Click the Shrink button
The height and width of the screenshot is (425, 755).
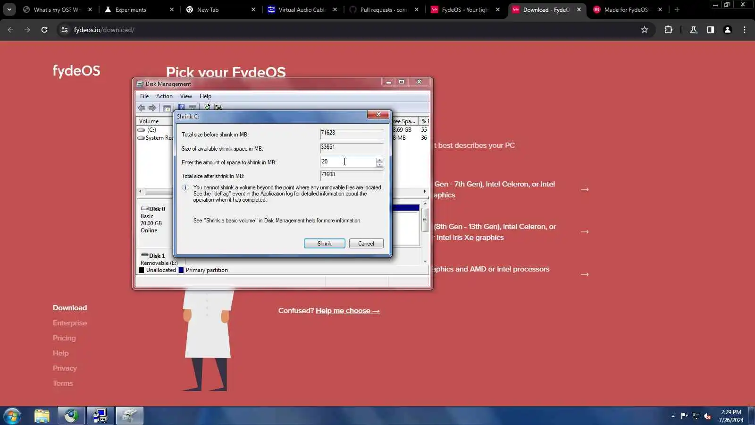tap(324, 244)
